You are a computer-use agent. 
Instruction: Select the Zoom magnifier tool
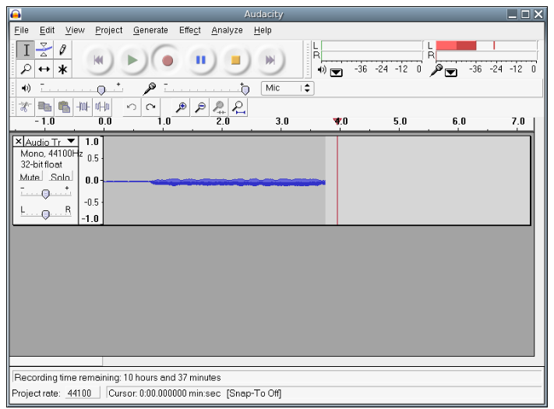(26, 69)
